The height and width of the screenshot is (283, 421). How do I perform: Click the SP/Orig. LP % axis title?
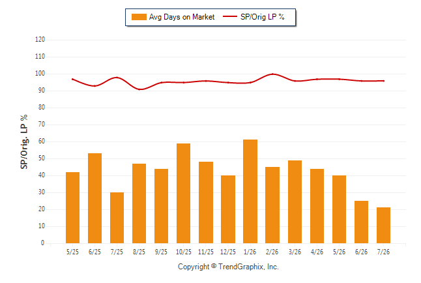(x=24, y=141)
